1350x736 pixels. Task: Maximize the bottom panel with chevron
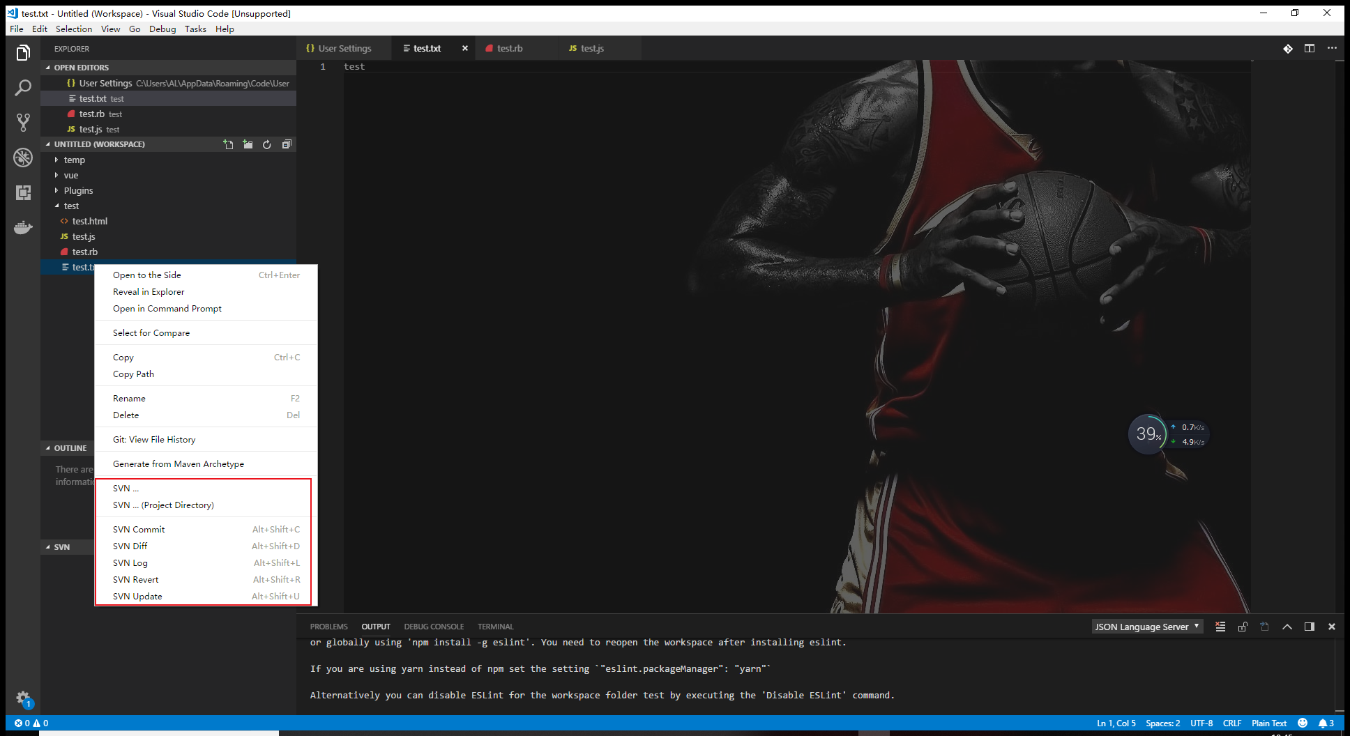pos(1287,627)
